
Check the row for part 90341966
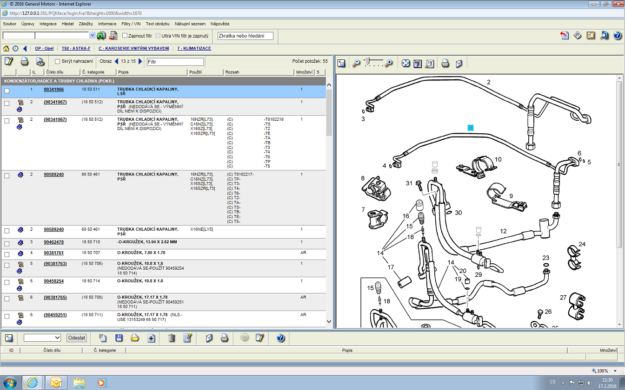(7, 91)
